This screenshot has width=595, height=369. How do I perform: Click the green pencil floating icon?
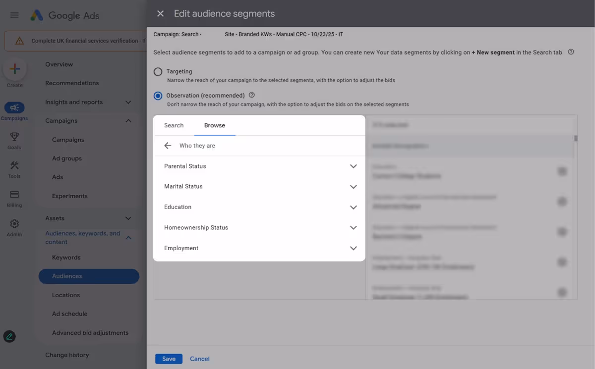(x=9, y=337)
